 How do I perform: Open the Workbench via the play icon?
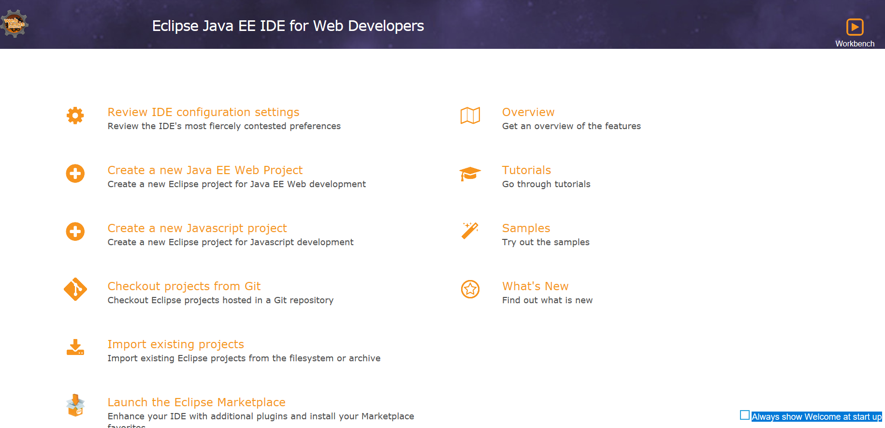tap(855, 27)
